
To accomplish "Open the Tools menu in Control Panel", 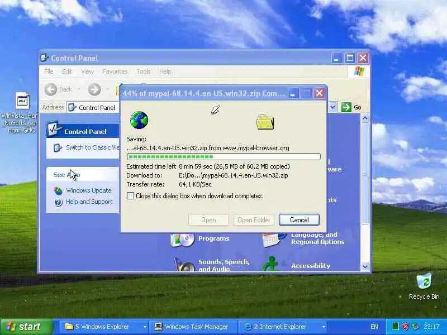I will (144, 71).
